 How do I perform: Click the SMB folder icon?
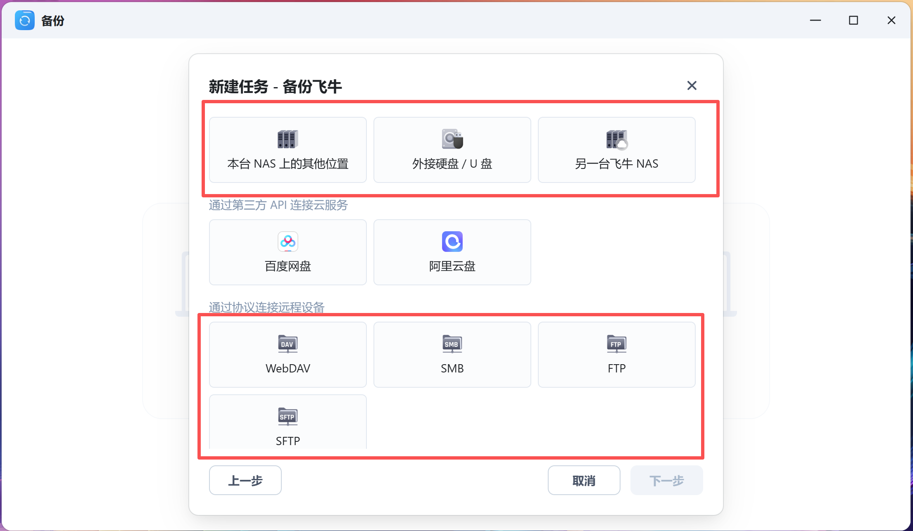[x=452, y=344]
